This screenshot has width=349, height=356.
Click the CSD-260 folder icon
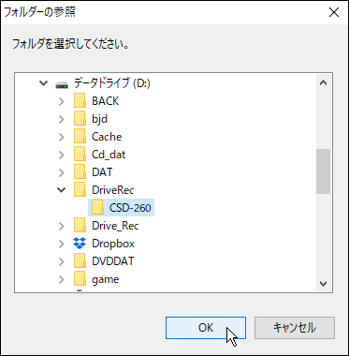point(98,208)
